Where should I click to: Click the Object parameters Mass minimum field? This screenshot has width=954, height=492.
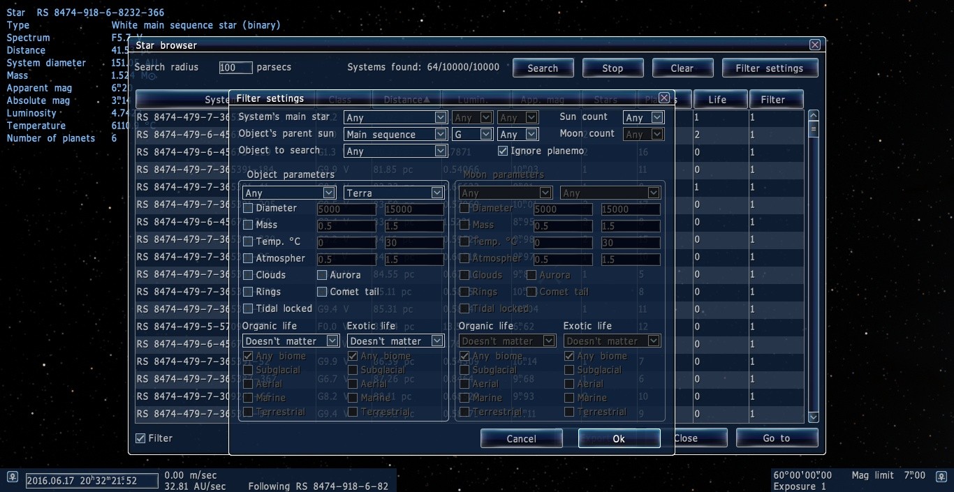tap(346, 225)
